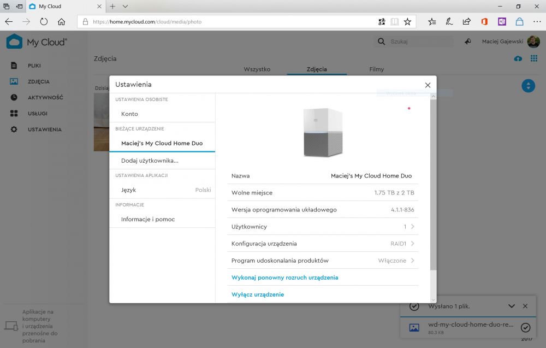Image resolution: width=546 pixels, height=348 pixels.
Task: Open browser more options menu
Action: pos(537,22)
